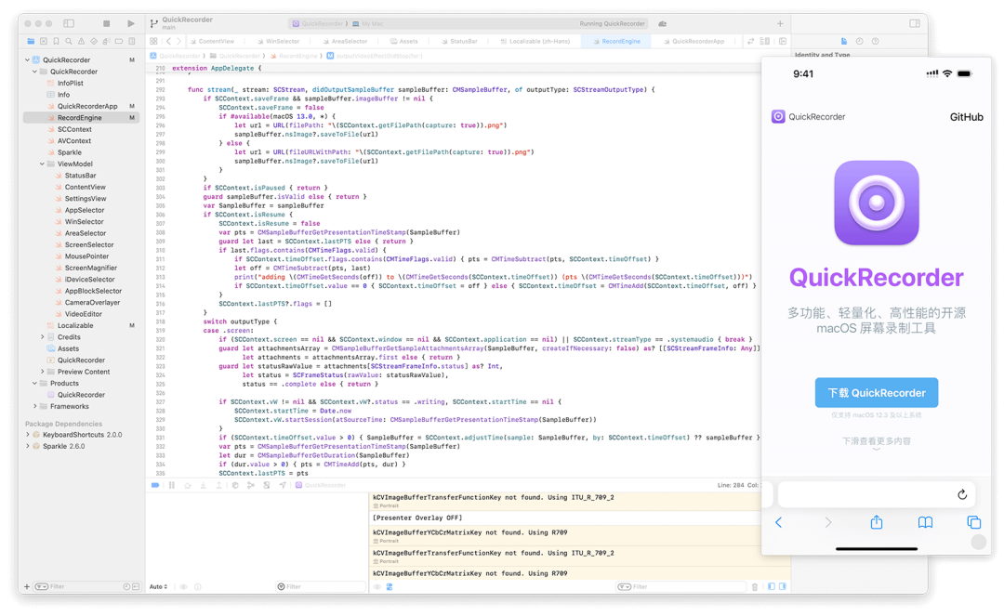Switch to the AreaSelector editor tab
The height and width of the screenshot is (616, 1004).
pos(345,41)
